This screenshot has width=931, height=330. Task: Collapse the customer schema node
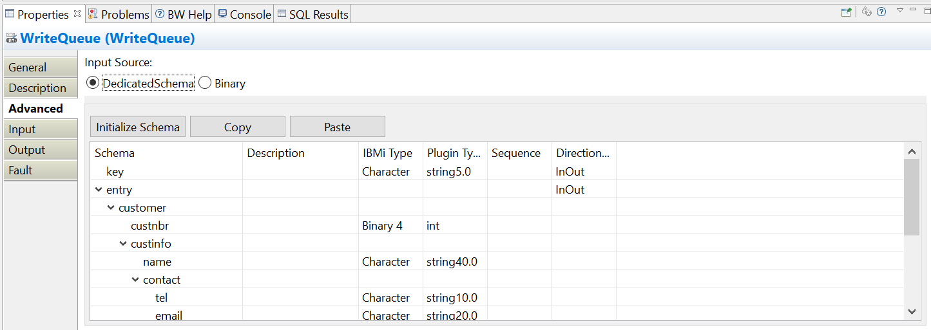pos(111,208)
